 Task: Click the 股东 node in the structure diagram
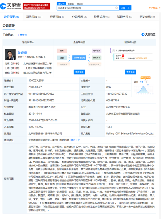coord(62,50)
